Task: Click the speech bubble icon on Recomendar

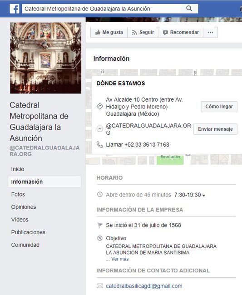Action: click(165, 33)
